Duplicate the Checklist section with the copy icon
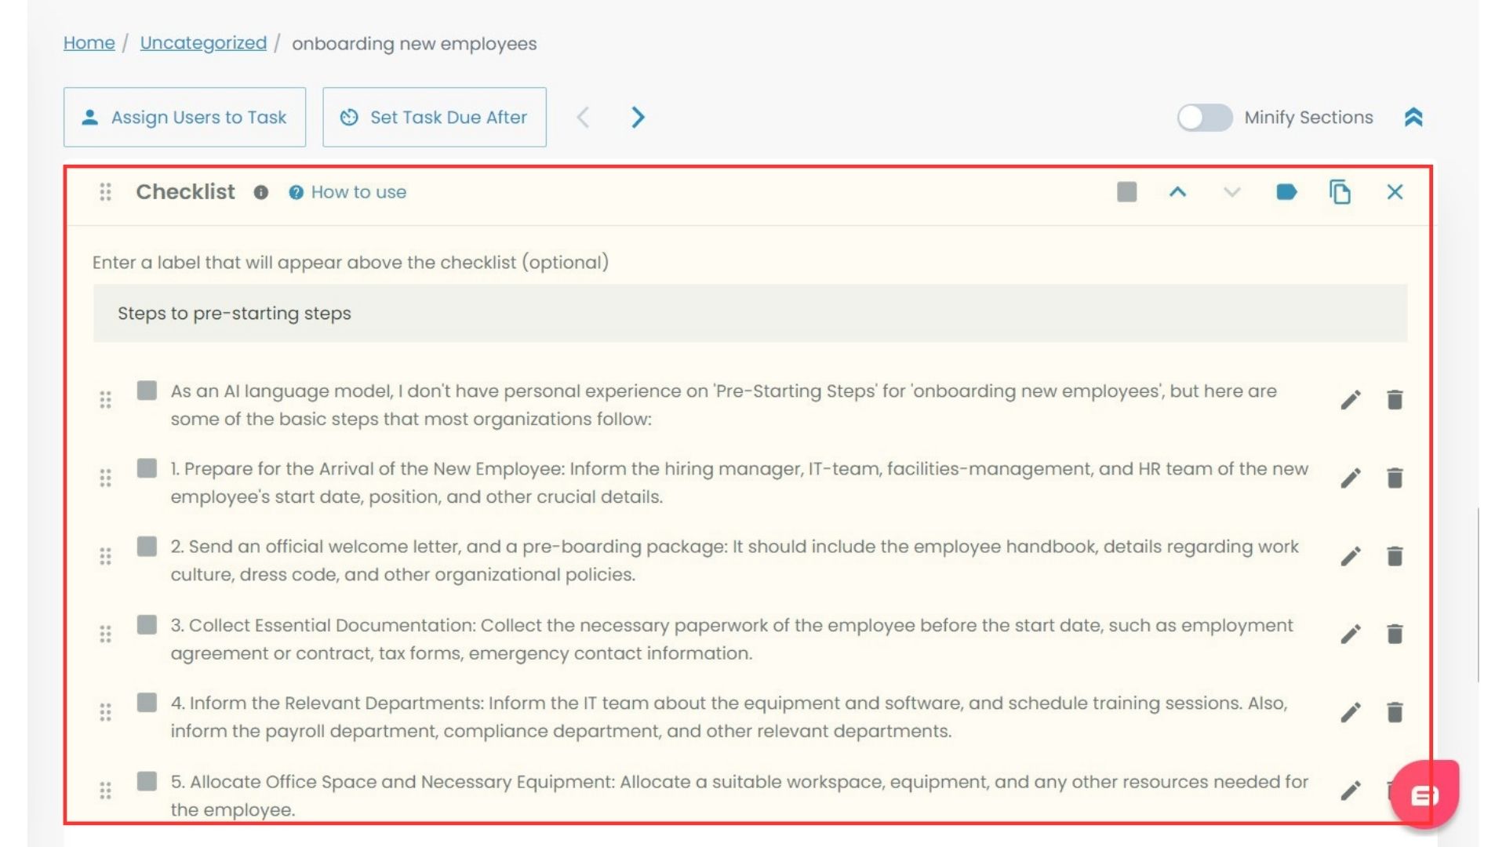 tap(1340, 191)
